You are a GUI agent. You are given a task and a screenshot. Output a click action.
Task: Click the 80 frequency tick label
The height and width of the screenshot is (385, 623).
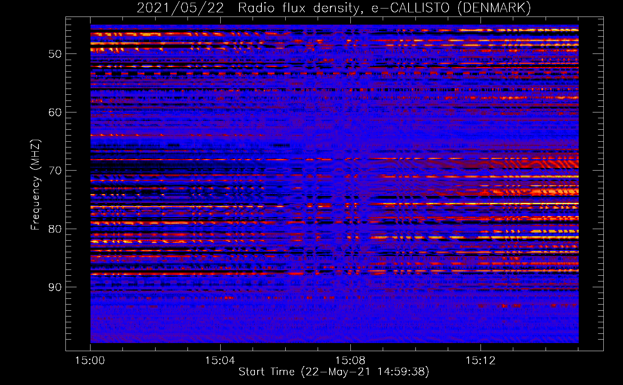click(x=55, y=229)
